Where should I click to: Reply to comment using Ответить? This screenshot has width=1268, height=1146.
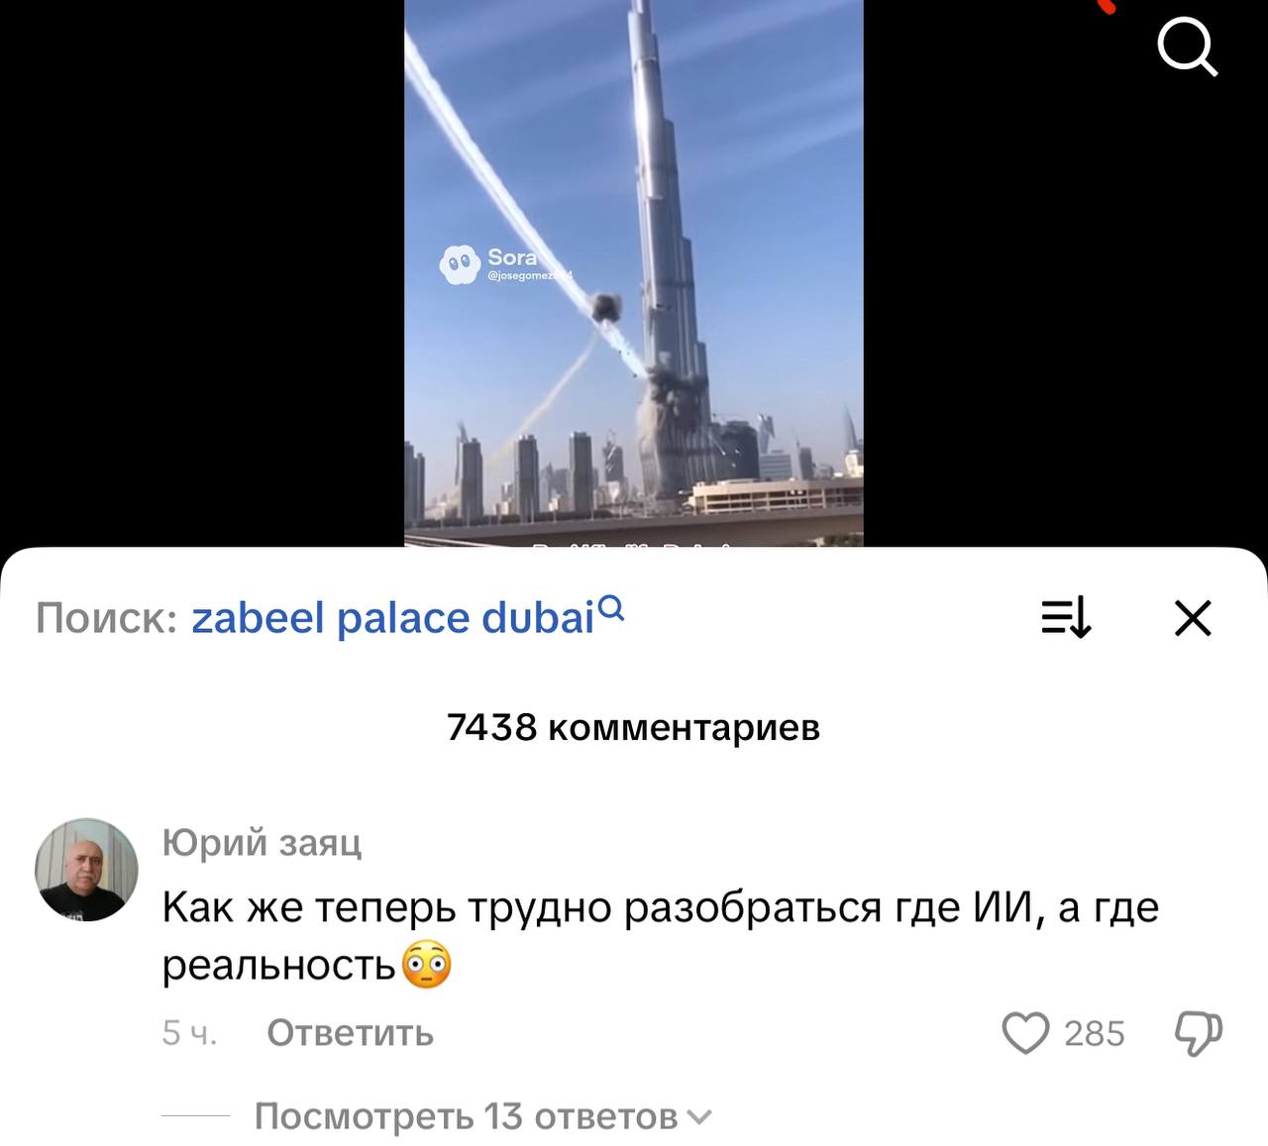point(350,1033)
